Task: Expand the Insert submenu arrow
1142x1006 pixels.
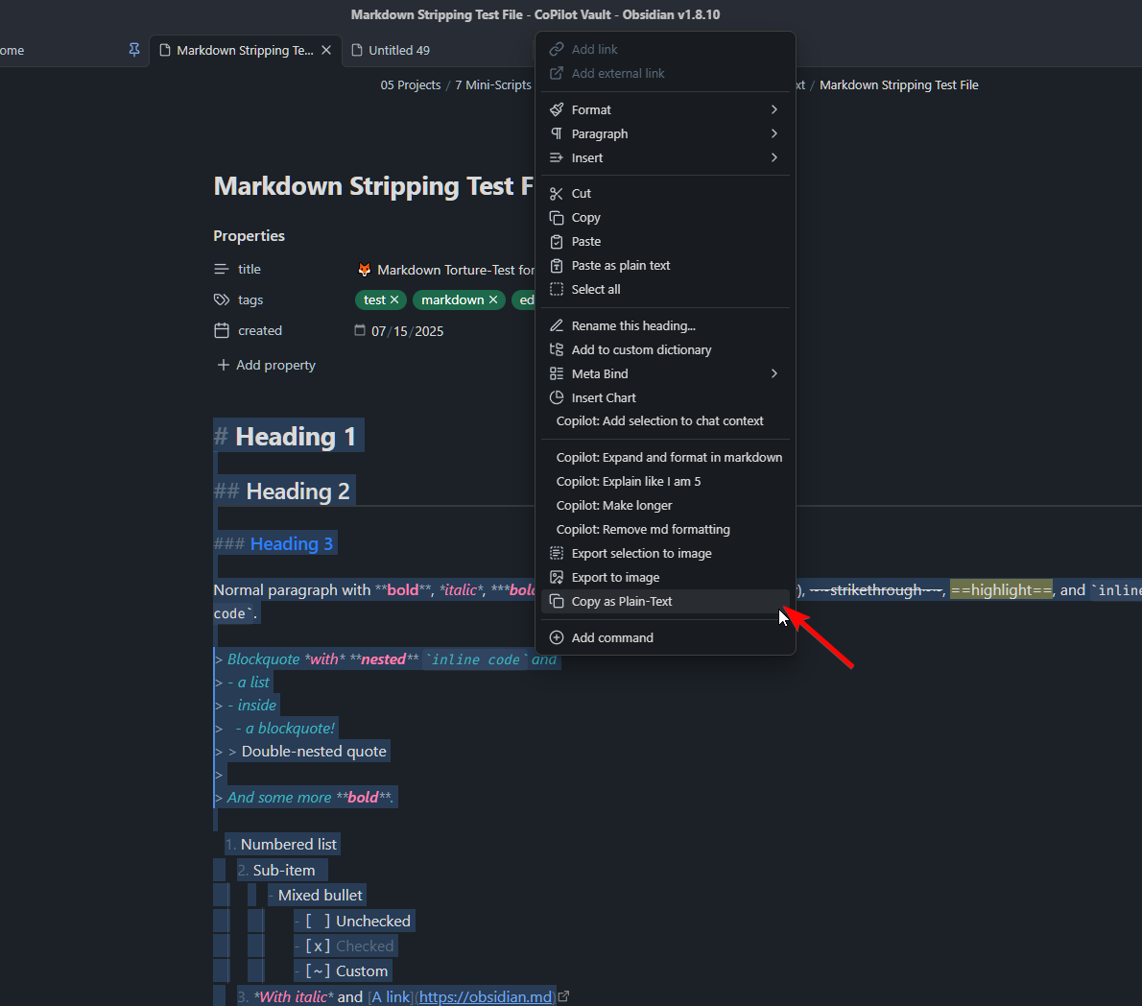Action: click(774, 158)
